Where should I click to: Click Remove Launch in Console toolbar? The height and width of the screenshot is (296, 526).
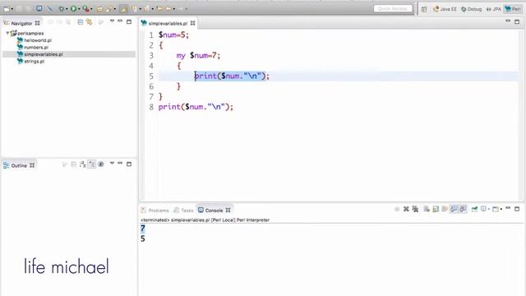(406, 209)
